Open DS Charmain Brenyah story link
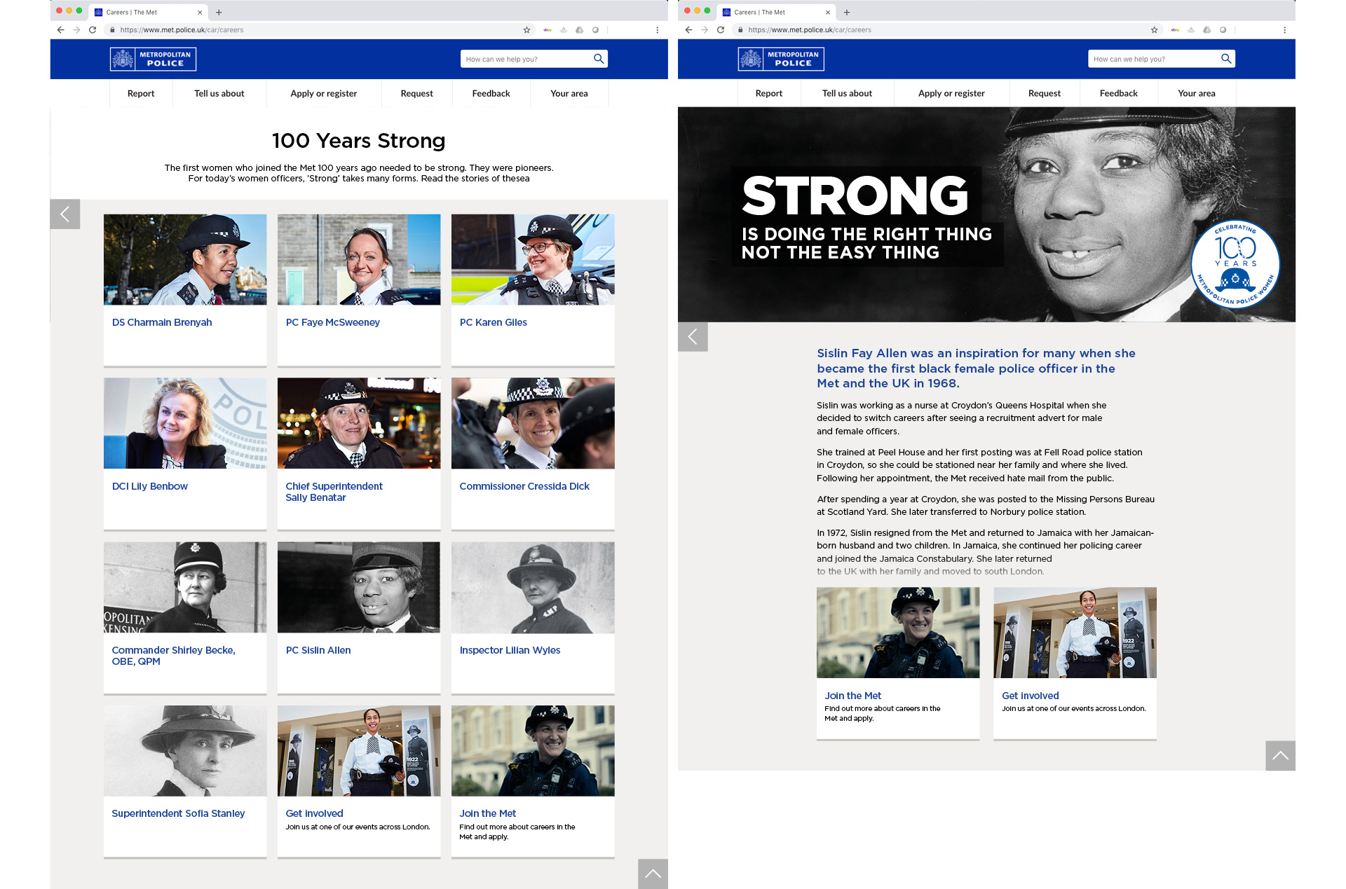 click(162, 322)
